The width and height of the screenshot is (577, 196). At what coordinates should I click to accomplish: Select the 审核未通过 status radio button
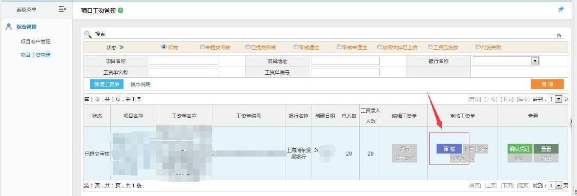[339, 47]
